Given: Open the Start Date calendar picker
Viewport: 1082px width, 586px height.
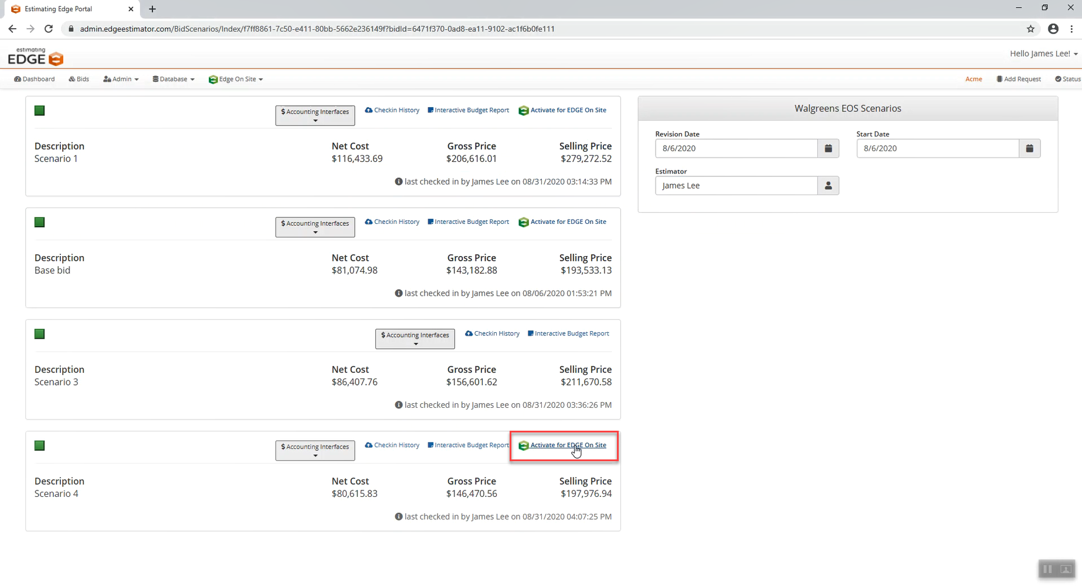Looking at the screenshot, I should pyautogui.click(x=1029, y=148).
